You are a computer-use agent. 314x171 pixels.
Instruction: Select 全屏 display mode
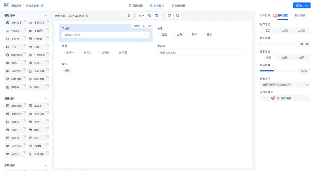[301, 58]
